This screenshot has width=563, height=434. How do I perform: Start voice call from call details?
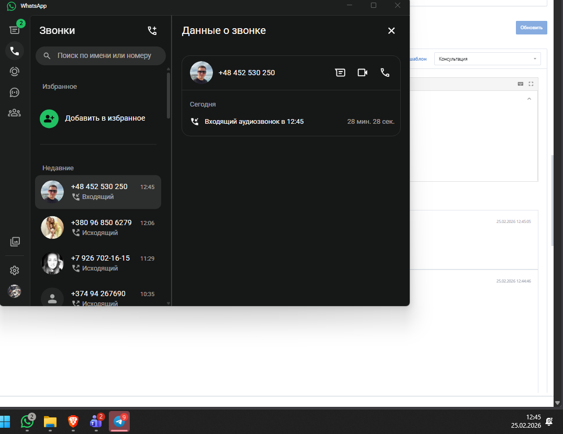tap(385, 73)
